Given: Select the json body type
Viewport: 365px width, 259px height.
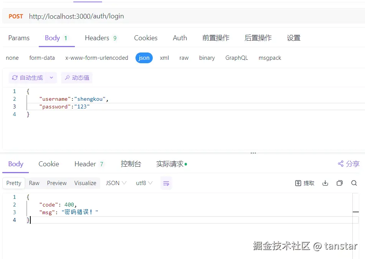Looking at the screenshot, I should pos(144,58).
